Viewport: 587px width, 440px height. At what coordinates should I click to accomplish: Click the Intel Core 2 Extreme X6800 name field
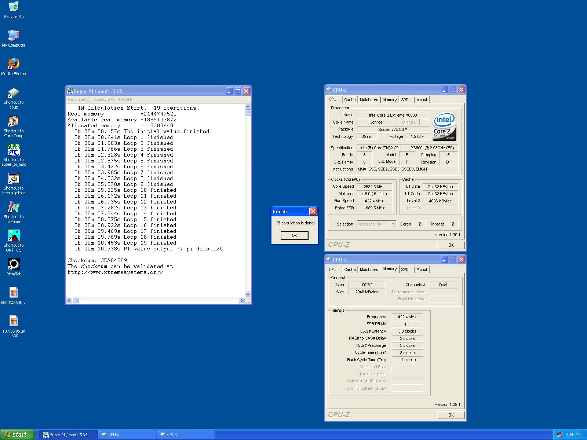click(x=393, y=115)
